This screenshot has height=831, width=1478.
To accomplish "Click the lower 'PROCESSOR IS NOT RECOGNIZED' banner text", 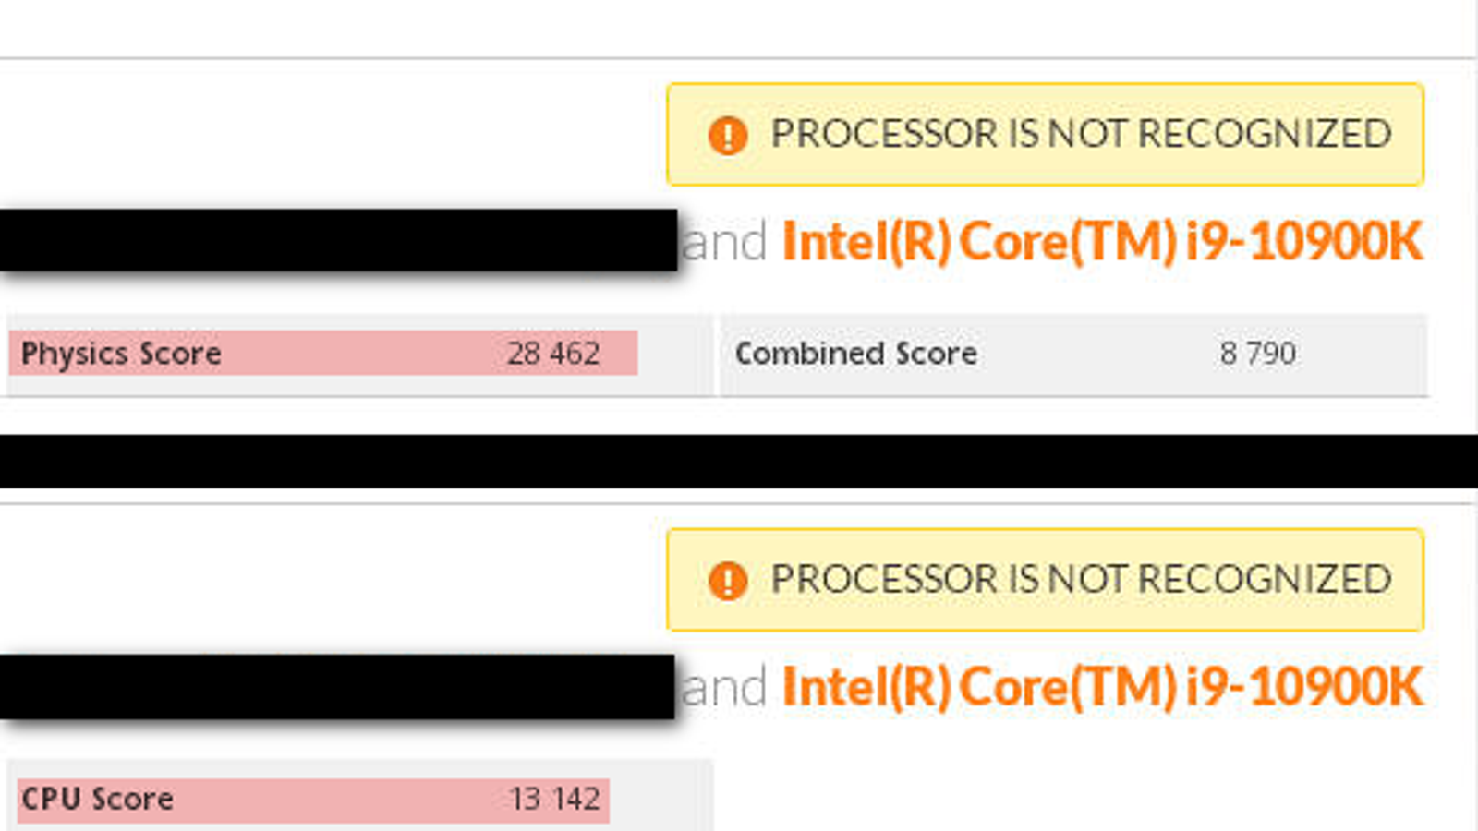I will click(x=1081, y=579).
